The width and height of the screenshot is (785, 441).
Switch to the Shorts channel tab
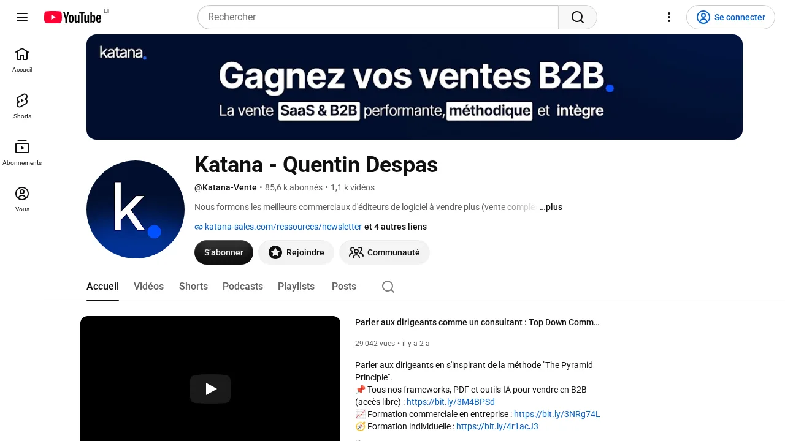tap(193, 287)
